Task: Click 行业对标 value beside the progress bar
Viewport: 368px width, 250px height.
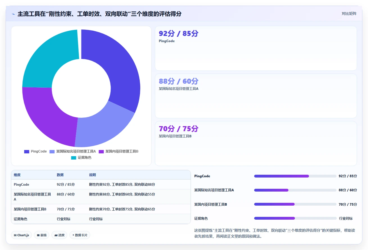Action: click(346, 218)
